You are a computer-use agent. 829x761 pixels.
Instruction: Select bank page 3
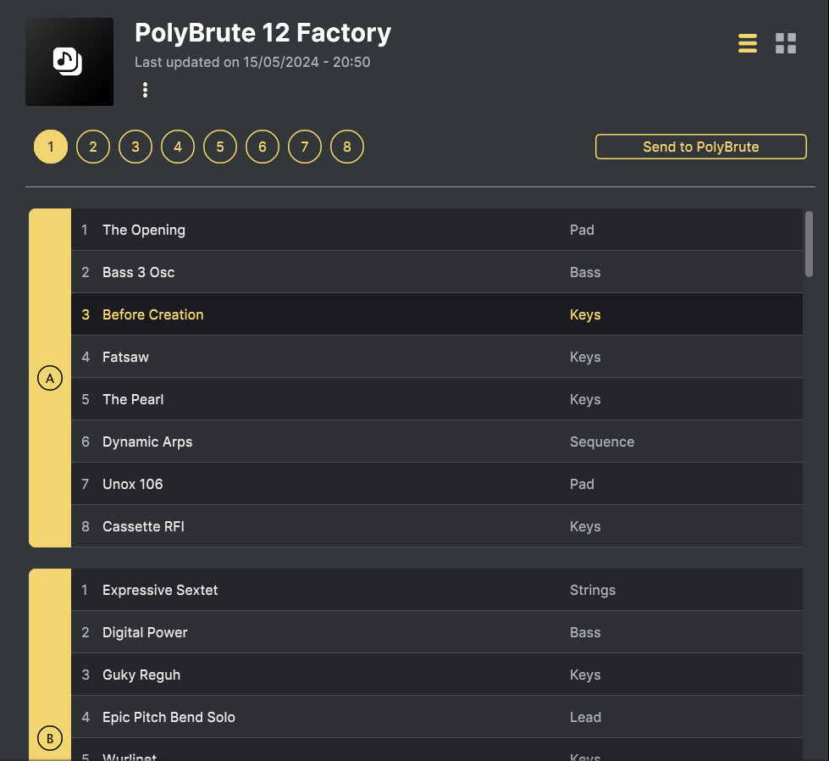coord(135,147)
